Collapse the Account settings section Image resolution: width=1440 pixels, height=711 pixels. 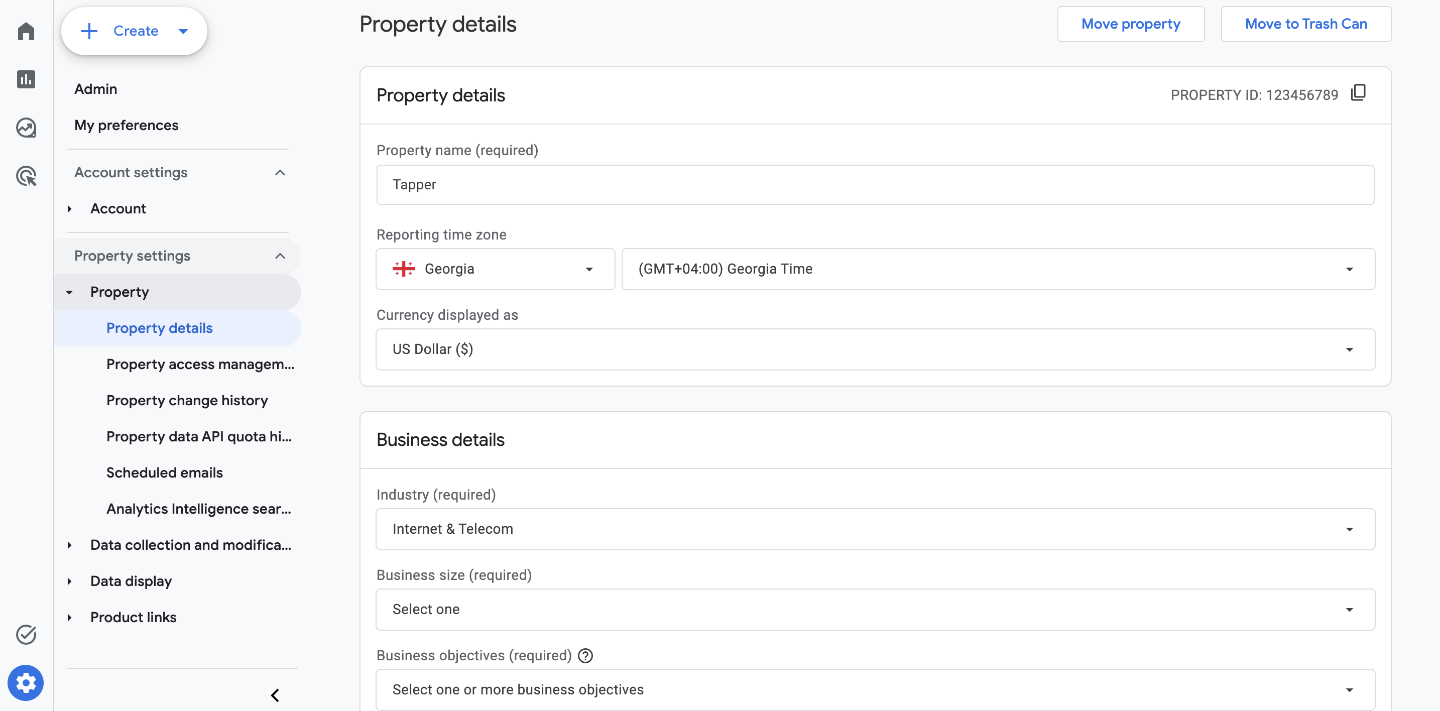[x=280, y=173]
